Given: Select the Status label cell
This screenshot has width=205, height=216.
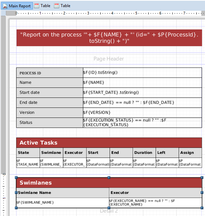Looking at the screenshot, I should point(50,123).
